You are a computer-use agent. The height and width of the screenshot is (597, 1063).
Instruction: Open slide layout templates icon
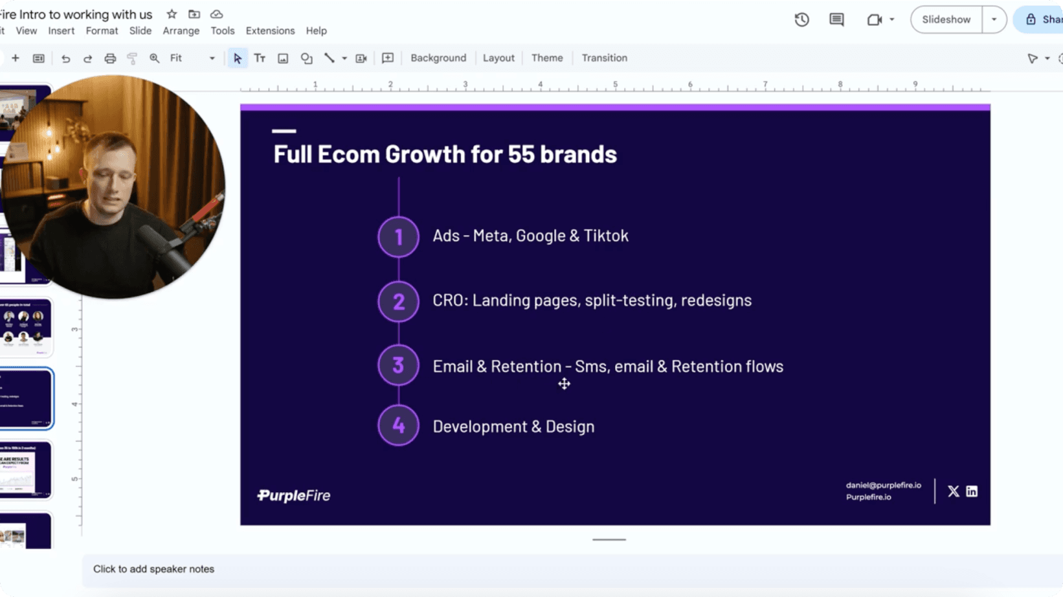pos(39,58)
